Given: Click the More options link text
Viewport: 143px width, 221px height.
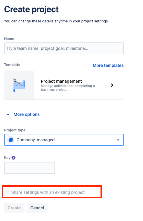Looking at the screenshot, I should click(27, 114).
